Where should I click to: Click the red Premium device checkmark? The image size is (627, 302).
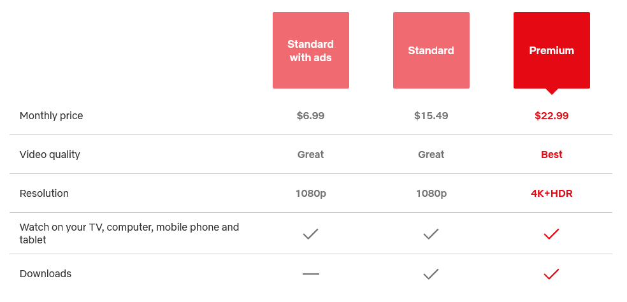tap(551, 234)
